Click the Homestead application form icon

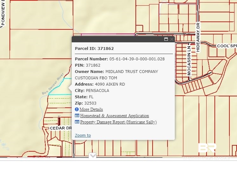click(77, 116)
